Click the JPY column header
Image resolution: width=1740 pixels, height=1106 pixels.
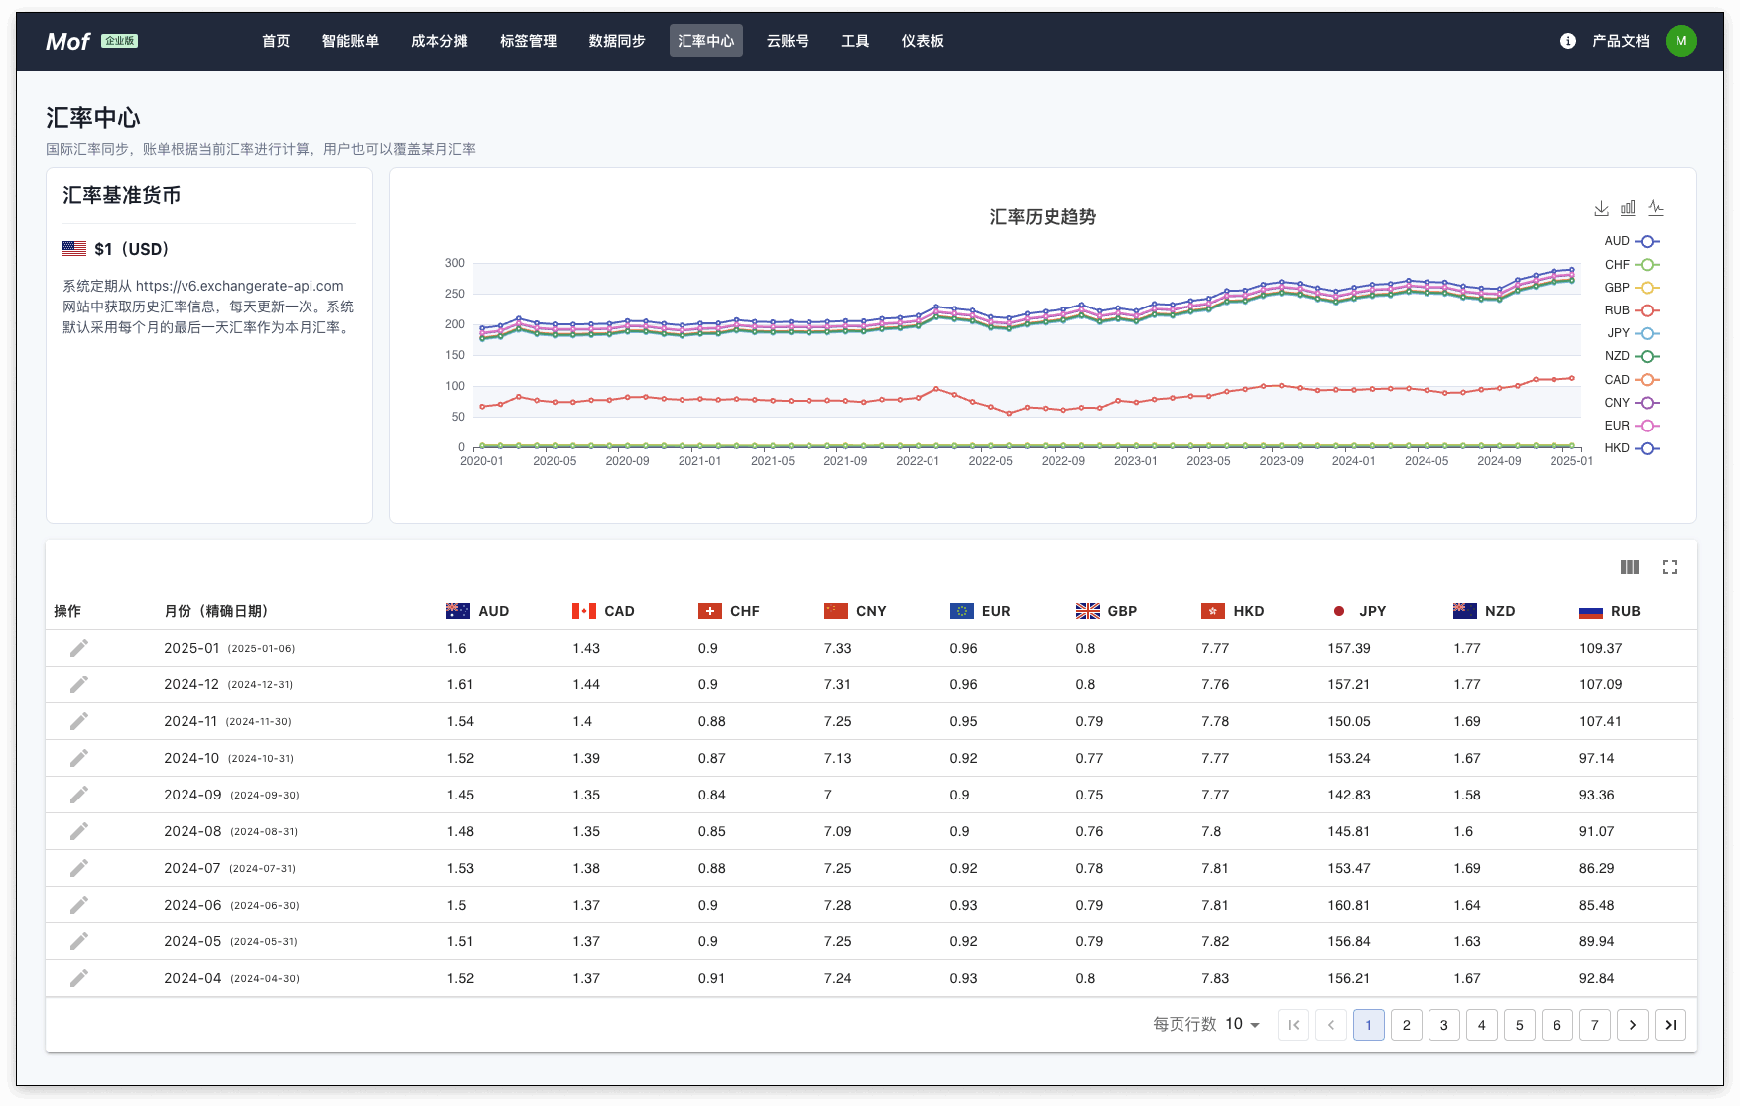tap(1359, 611)
